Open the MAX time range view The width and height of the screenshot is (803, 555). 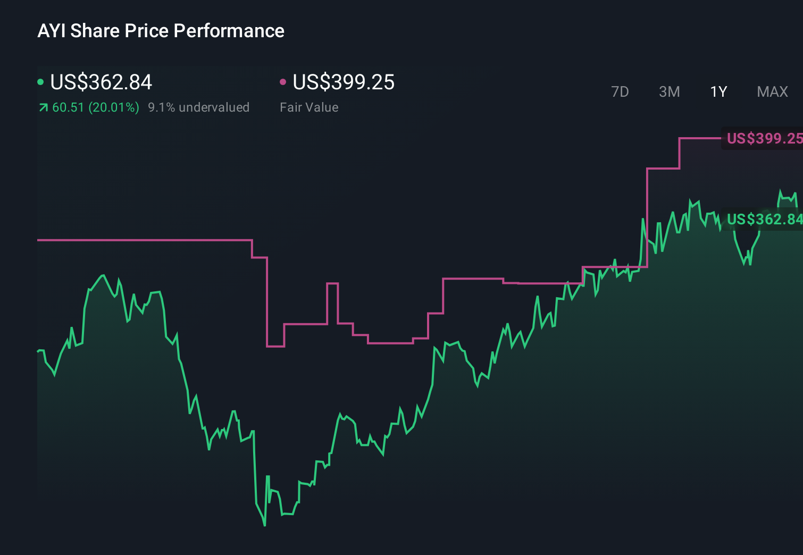tap(772, 91)
